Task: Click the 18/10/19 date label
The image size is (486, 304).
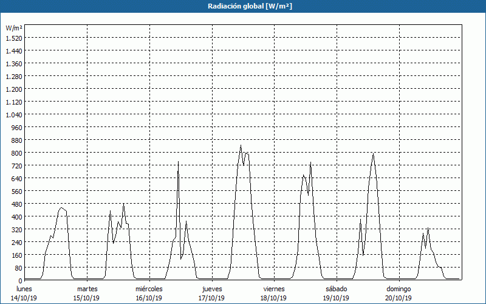Action: (274, 298)
